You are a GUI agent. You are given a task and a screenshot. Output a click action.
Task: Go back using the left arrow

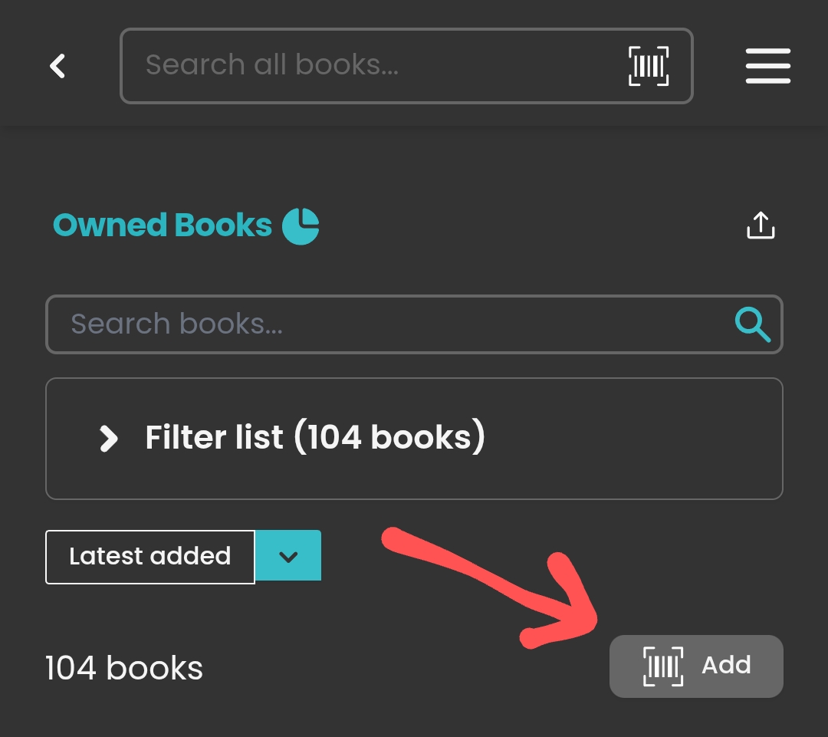pos(58,66)
